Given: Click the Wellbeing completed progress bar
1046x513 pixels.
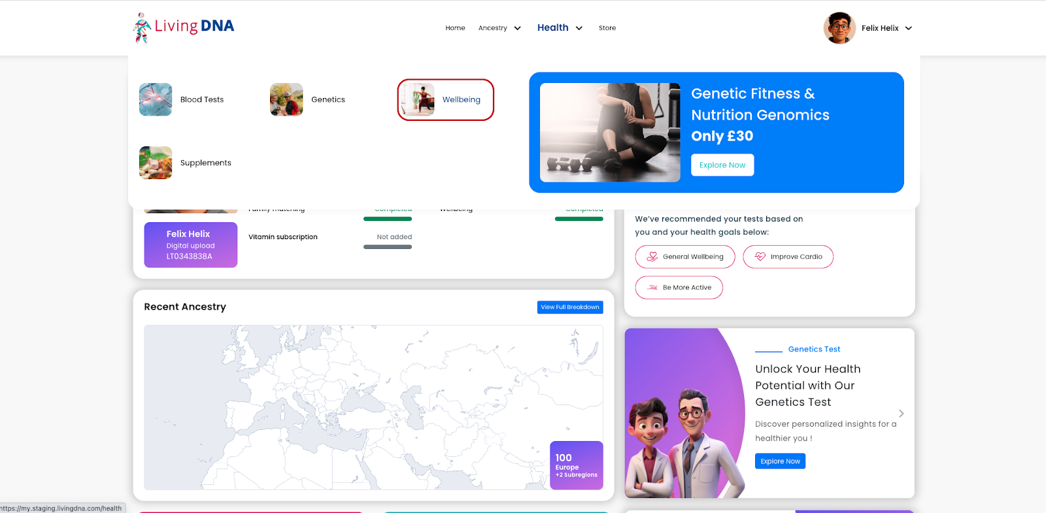Looking at the screenshot, I should coord(579,219).
